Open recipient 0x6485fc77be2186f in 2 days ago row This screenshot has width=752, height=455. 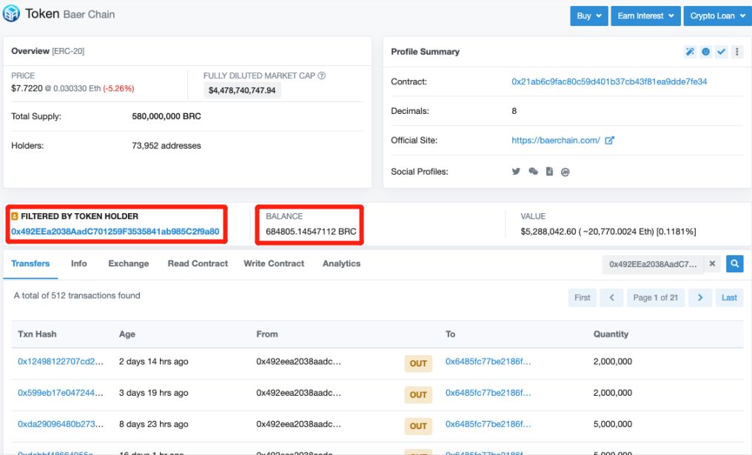pyautogui.click(x=489, y=362)
